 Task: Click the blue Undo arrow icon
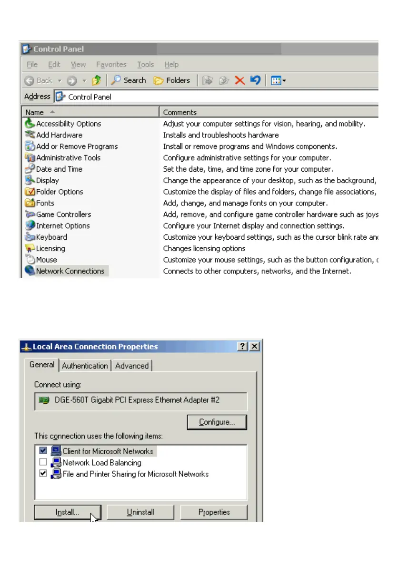click(x=255, y=80)
